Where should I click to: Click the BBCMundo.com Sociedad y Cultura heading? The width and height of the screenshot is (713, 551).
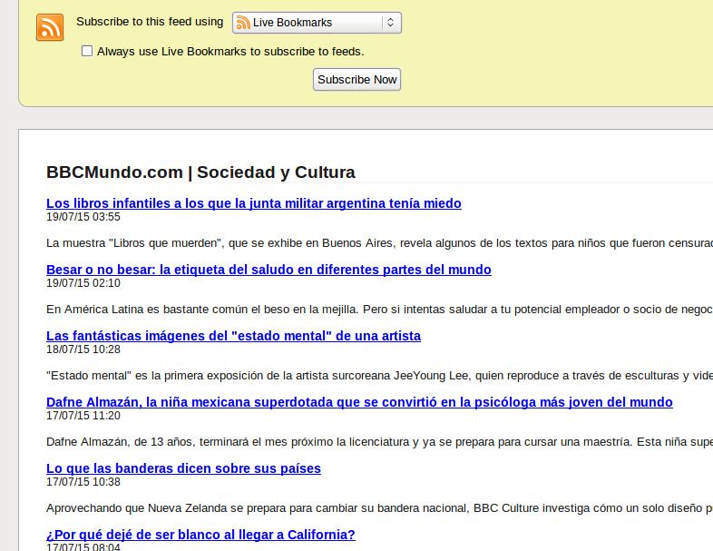pos(200,172)
